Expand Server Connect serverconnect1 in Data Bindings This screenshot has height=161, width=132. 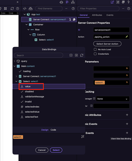point(16,76)
